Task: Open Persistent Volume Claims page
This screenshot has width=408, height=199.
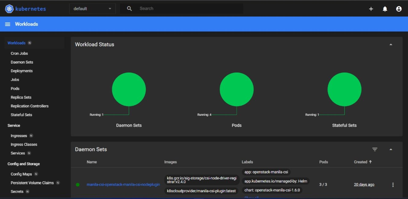Action: pyautogui.click(x=32, y=183)
